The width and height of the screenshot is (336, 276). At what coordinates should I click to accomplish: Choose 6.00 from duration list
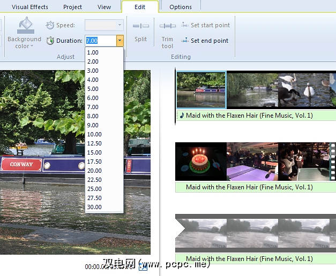[104, 98]
